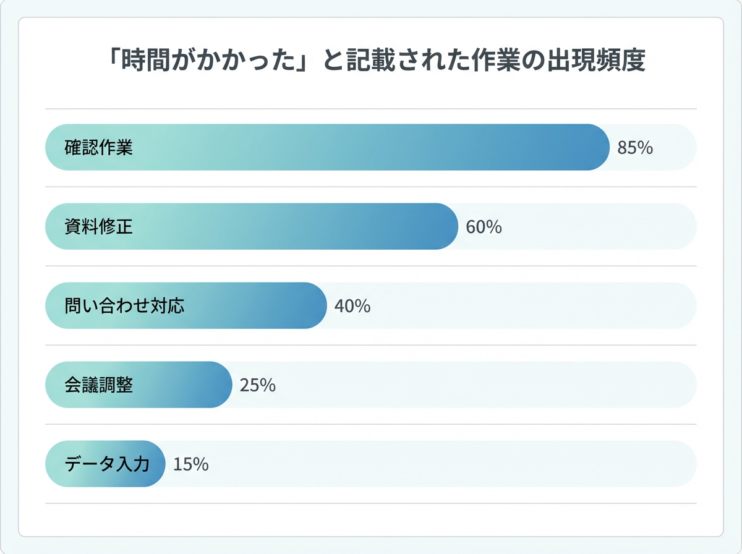Click the 85% value label

tap(635, 148)
